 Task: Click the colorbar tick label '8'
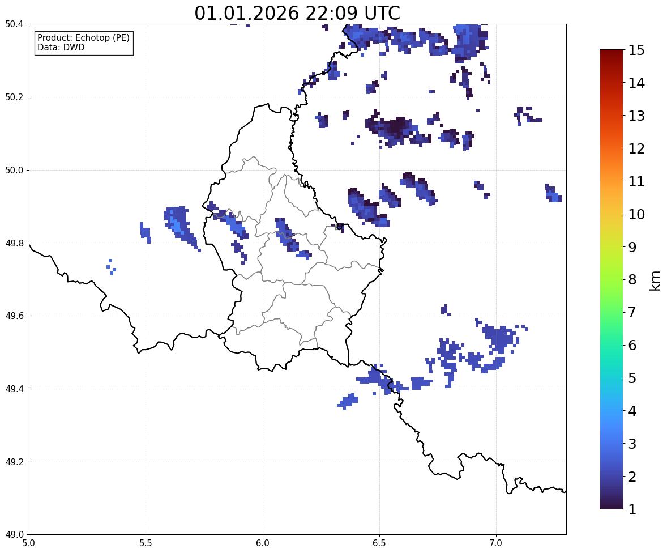(632, 280)
